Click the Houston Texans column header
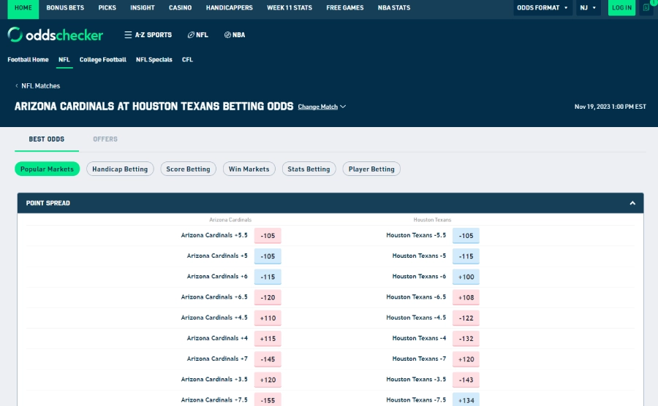Viewport: 658px width, 406px height. tap(432, 220)
